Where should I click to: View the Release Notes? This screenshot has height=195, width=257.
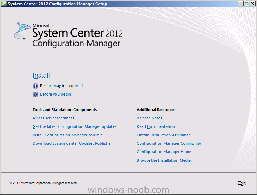click(149, 118)
